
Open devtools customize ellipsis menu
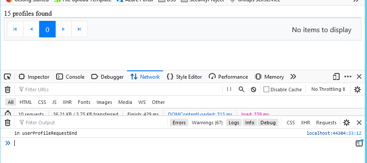(x=348, y=77)
